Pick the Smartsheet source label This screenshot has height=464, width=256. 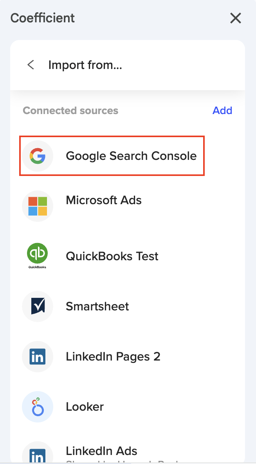(x=97, y=306)
